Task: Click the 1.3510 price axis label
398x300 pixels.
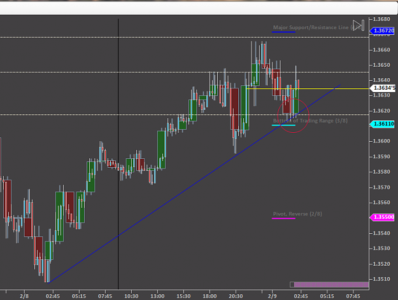Action: pos(383,279)
